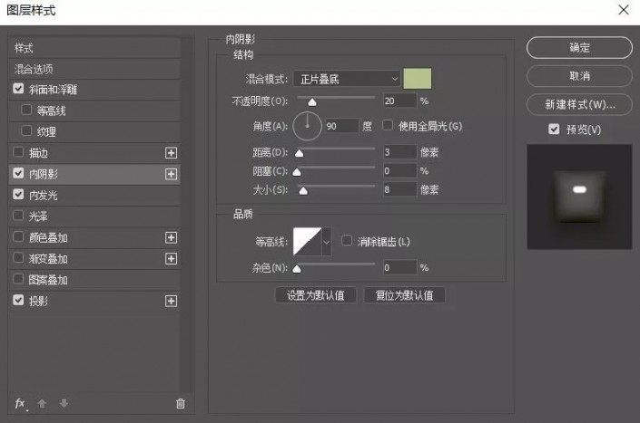Click the fx effects menu icon
Image resolution: width=640 pixels, height=423 pixels.
pyautogui.click(x=20, y=403)
